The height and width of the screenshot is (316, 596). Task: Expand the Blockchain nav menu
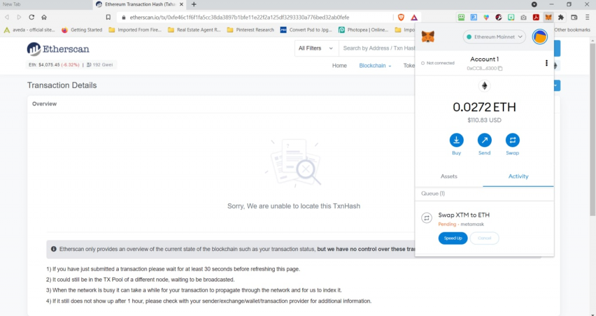(375, 65)
